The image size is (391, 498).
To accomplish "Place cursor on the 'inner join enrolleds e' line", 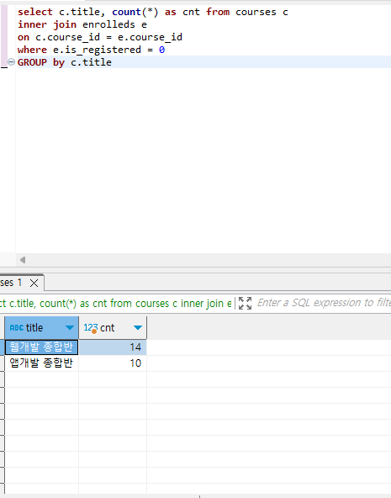I will [x=82, y=24].
